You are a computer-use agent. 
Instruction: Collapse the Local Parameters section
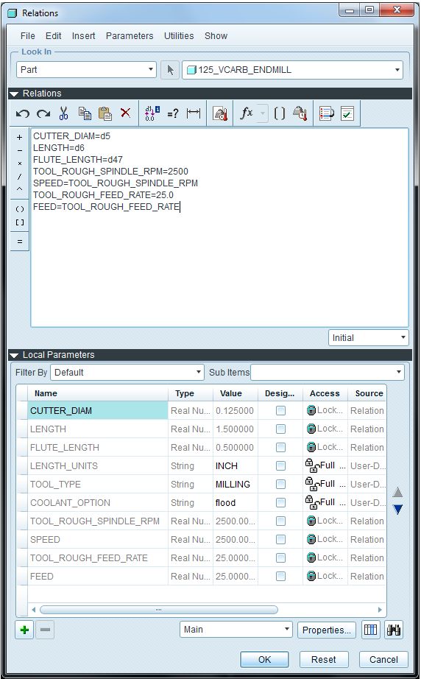14,355
